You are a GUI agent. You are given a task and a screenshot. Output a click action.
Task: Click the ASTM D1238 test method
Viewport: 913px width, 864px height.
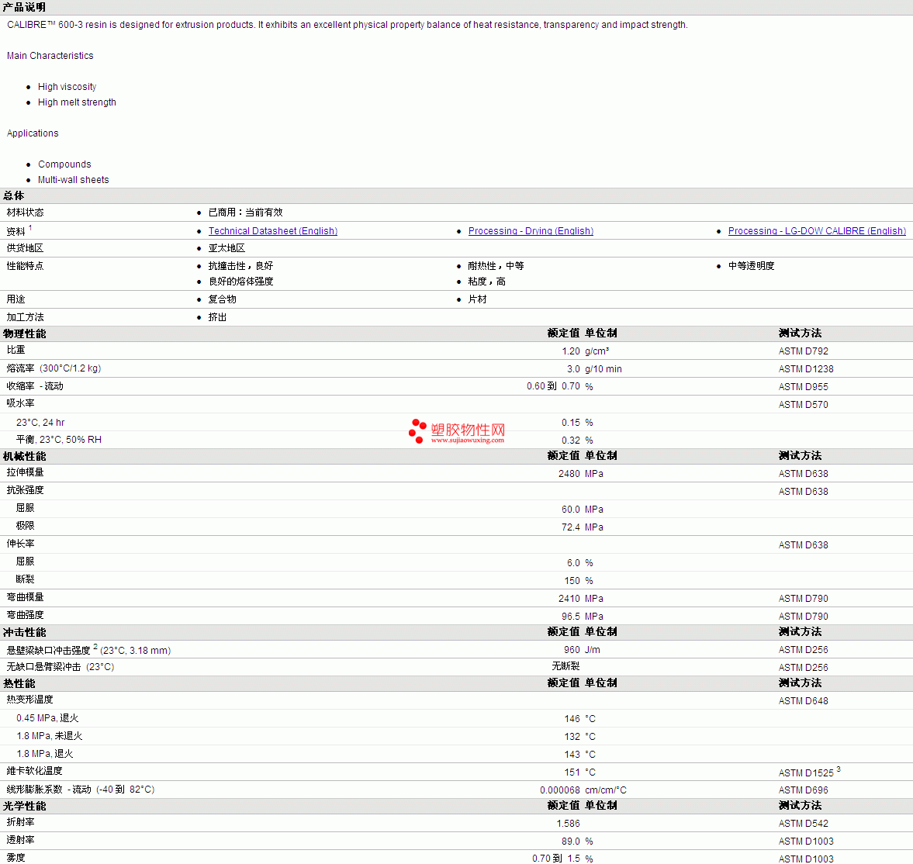click(806, 369)
